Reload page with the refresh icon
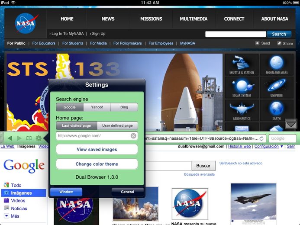The width and height of the screenshot is (300, 225). click(261, 138)
